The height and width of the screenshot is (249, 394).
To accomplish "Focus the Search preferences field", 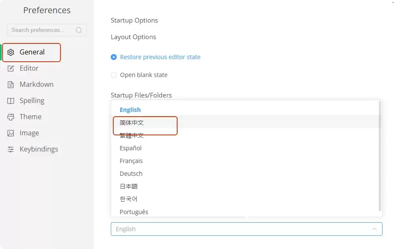I will (47, 30).
